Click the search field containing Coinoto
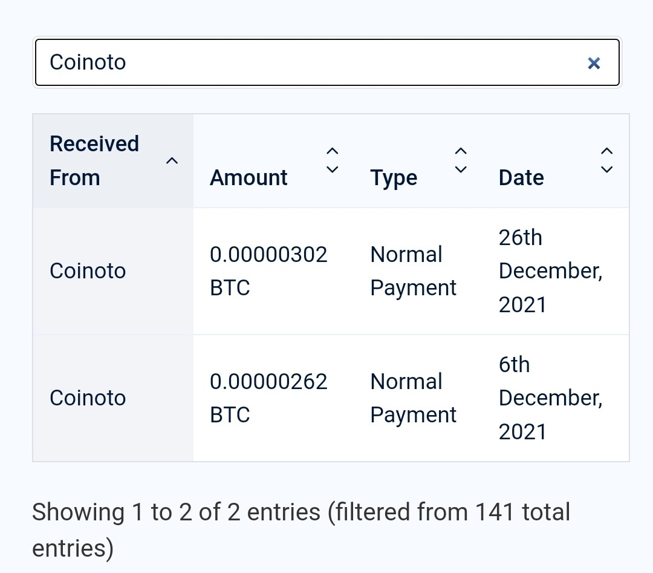 point(327,62)
